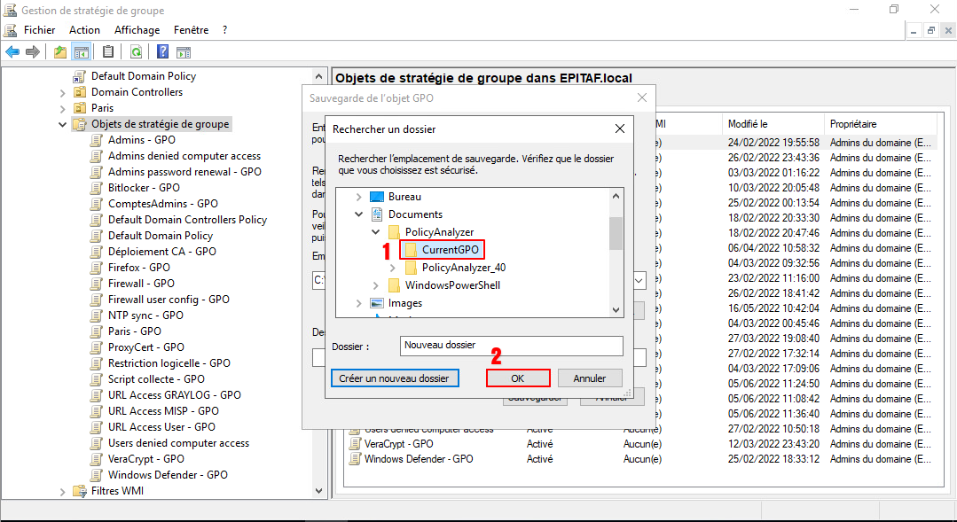957x522 pixels.
Task: Collapse Objets de stratégie de groupe node
Action: (63, 125)
